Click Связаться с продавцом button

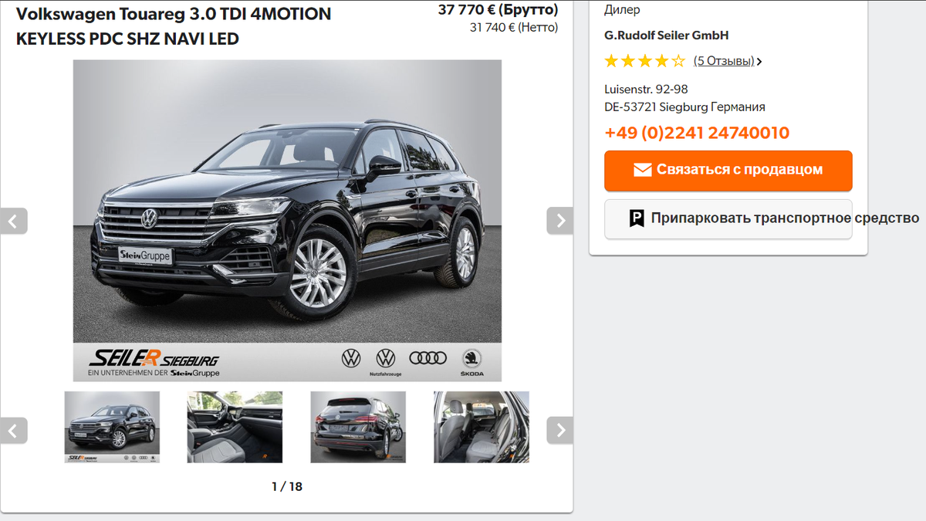tap(728, 171)
